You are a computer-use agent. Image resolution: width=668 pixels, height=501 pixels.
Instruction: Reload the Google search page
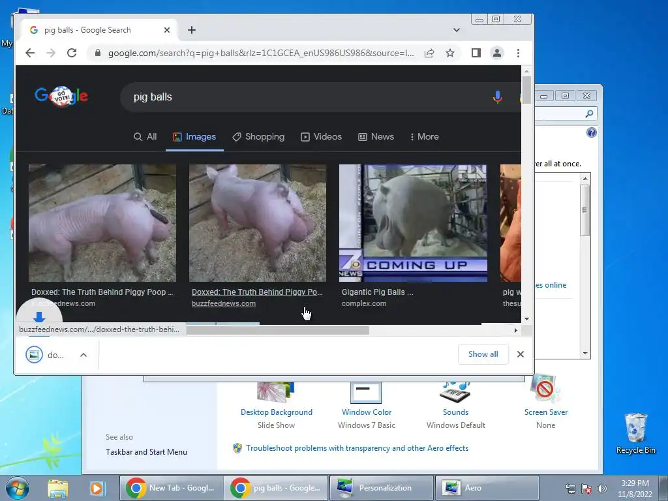(x=72, y=53)
